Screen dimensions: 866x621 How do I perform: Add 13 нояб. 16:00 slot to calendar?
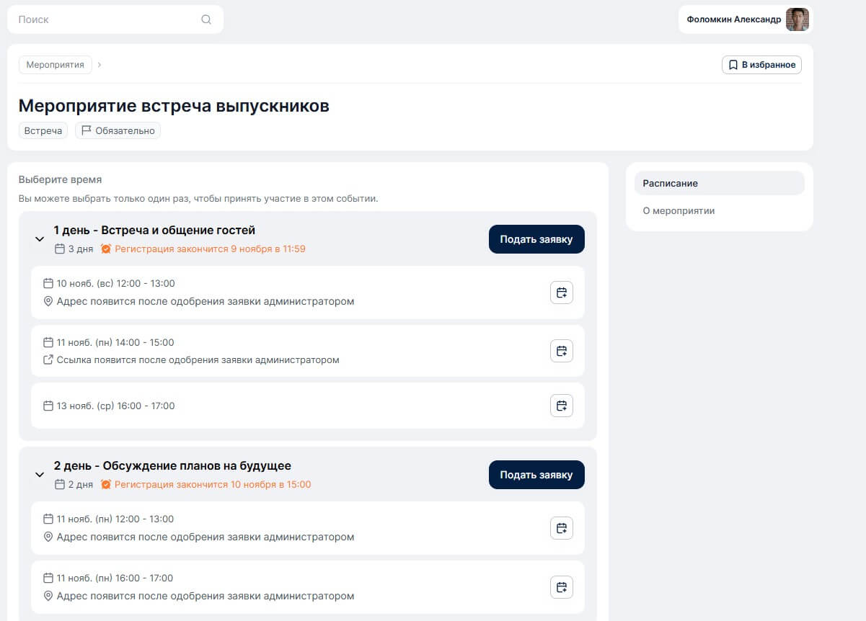pyautogui.click(x=562, y=406)
